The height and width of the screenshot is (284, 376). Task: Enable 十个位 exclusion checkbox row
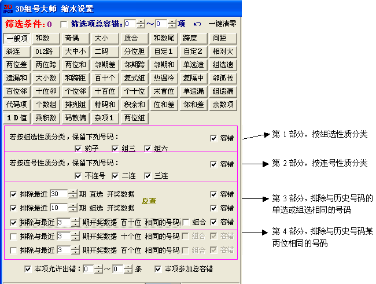[x=13, y=236]
